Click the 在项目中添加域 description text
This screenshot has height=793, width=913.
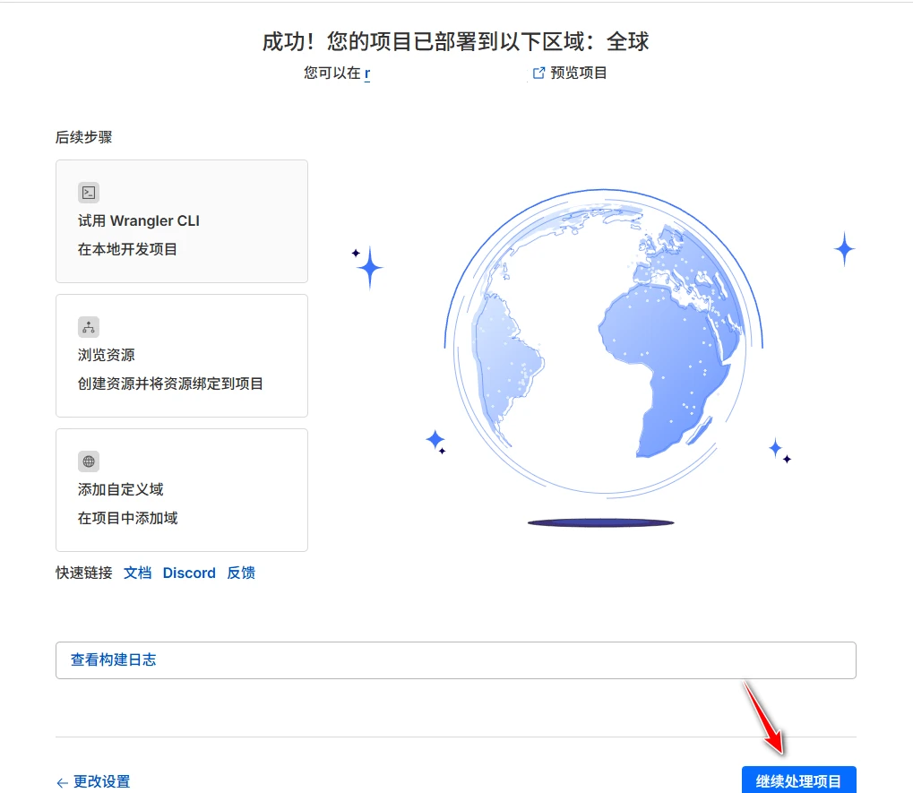128,519
